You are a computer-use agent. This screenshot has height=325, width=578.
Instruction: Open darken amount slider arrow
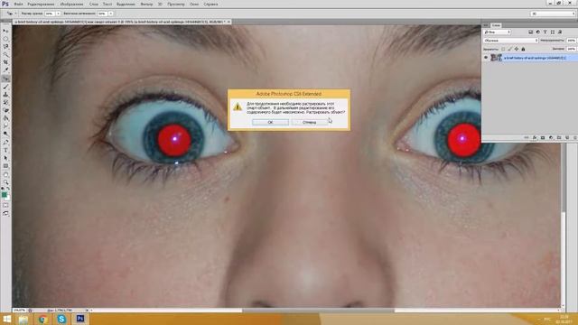click(x=110, y=14)
